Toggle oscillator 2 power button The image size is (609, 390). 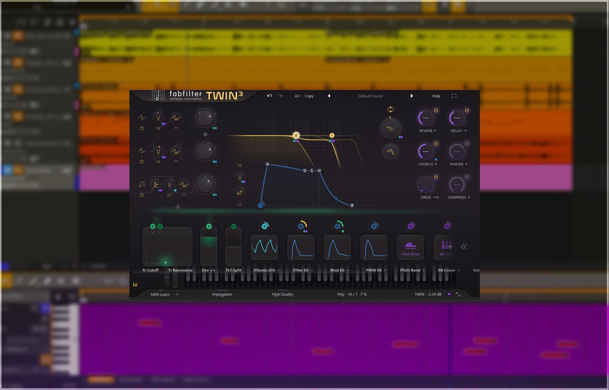click(x=141, y=162)
